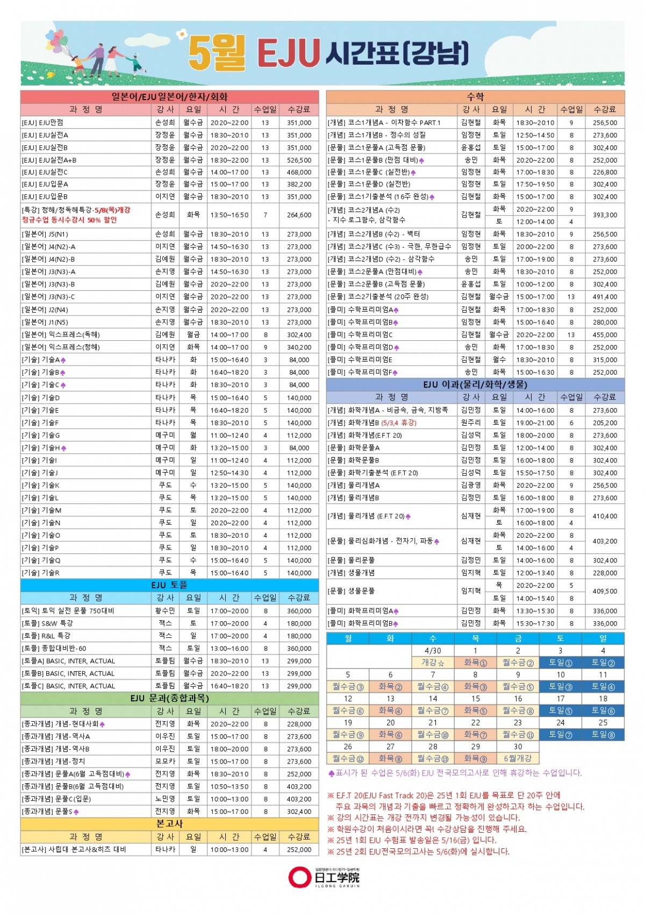Click the red notice "정규수업 동시수강시 50% 할인"

[x=69, y=220]
